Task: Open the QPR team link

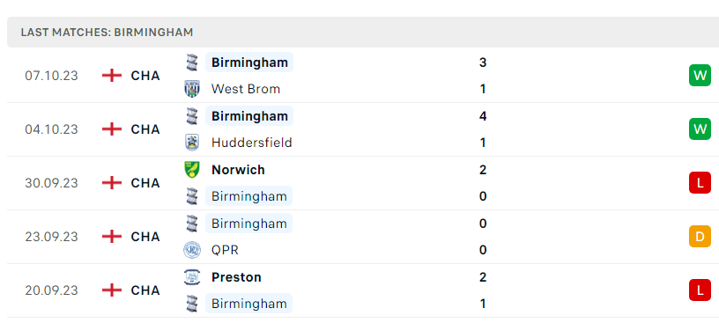Action: [225, 250]
